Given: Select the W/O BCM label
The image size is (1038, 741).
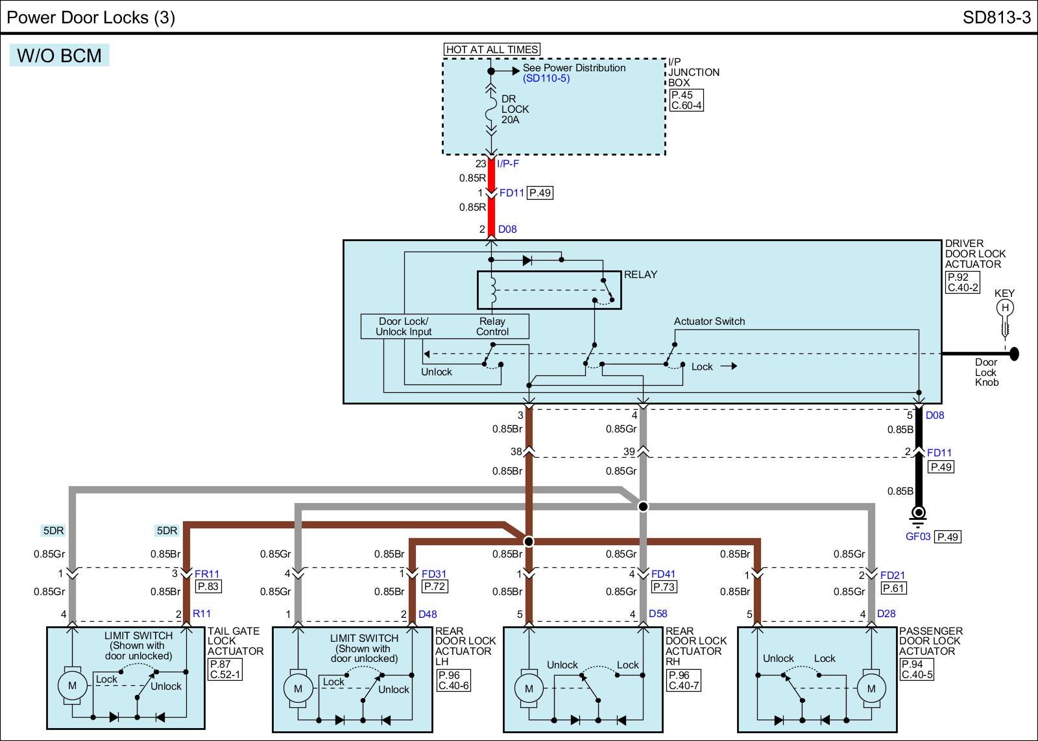Looking at the screenshot, I should tap(60, 56).
